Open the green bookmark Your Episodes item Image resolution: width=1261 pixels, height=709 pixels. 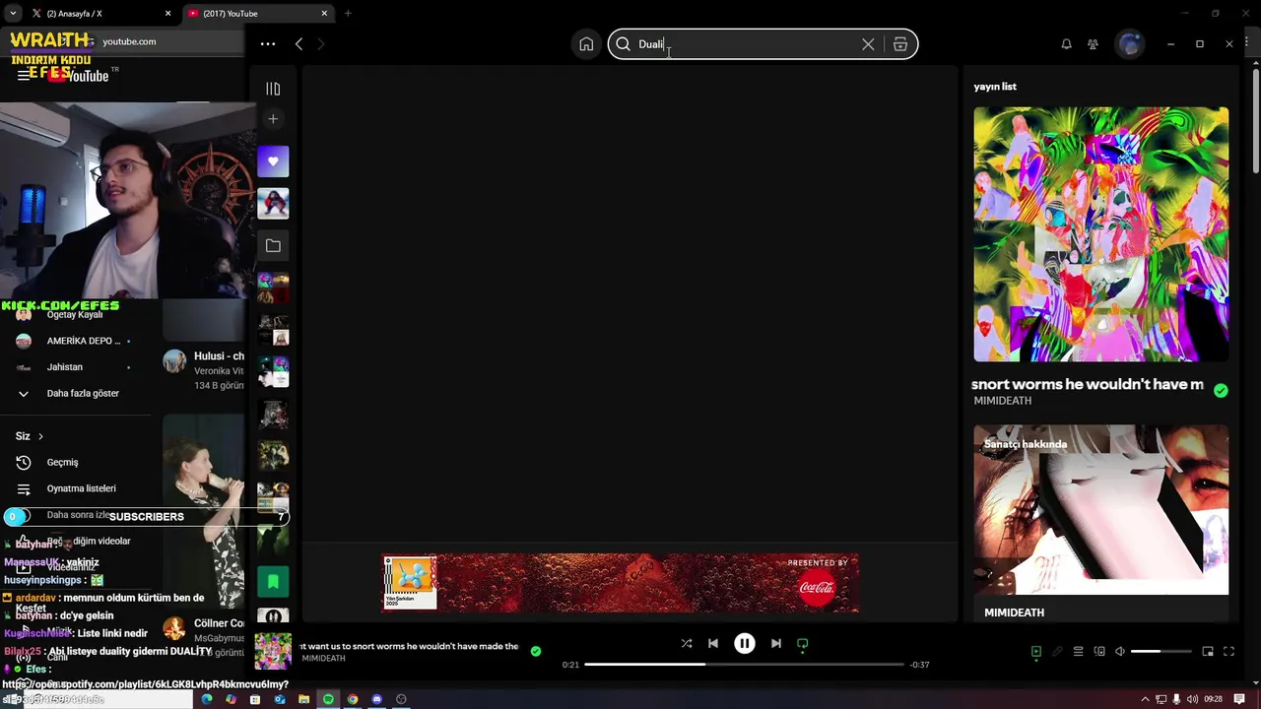coord(273,582)
